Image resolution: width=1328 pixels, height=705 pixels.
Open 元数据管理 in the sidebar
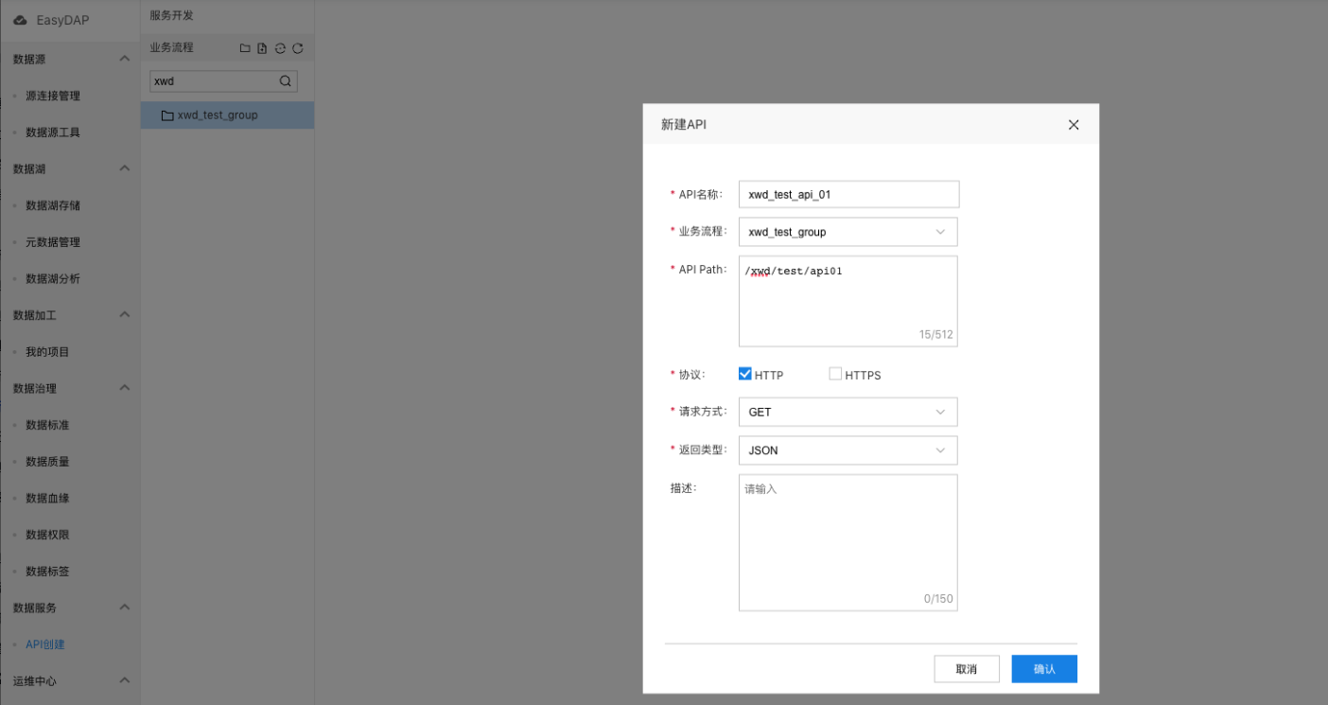tap(53, 242)
